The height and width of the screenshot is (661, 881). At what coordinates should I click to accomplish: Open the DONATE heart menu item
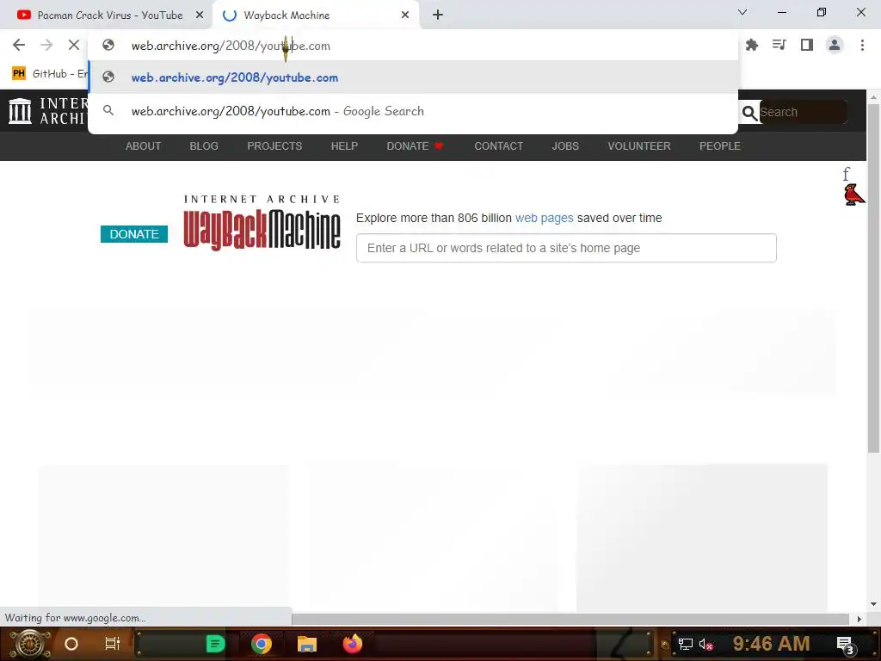[x=416, y=146]
